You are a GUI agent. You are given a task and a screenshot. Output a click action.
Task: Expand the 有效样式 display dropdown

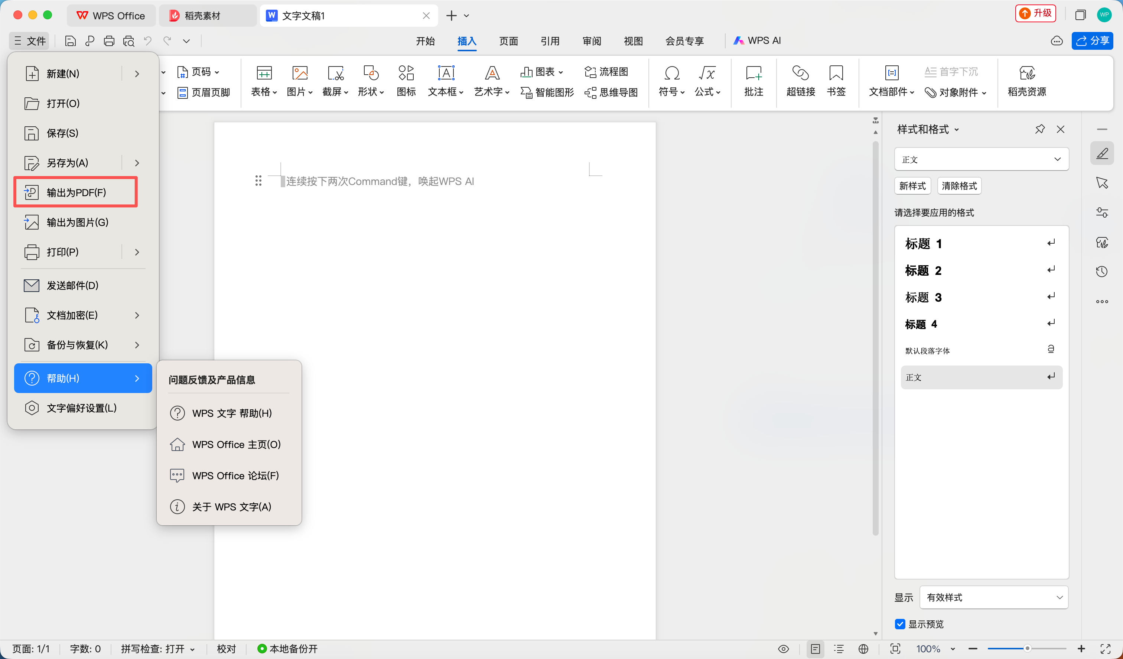994,597
